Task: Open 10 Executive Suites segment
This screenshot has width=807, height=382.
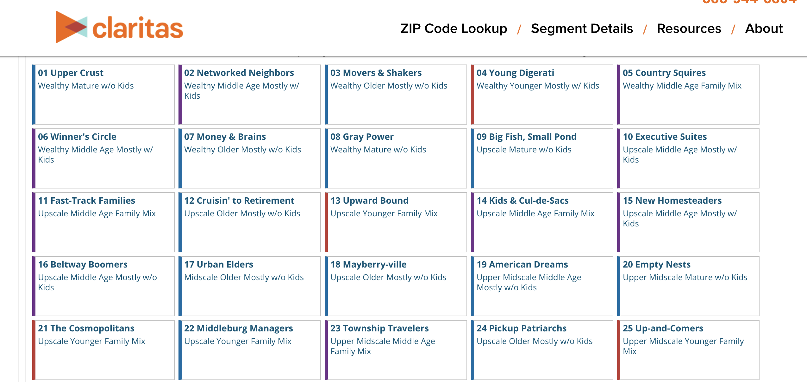Action: [688, 158]
